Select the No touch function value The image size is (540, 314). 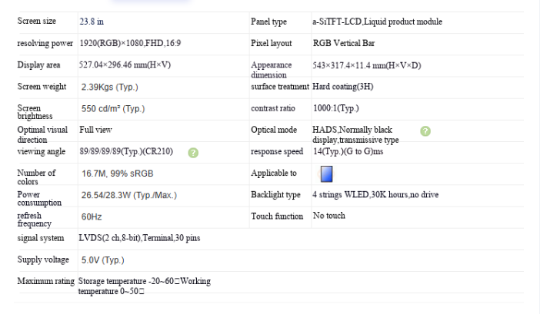329,216
